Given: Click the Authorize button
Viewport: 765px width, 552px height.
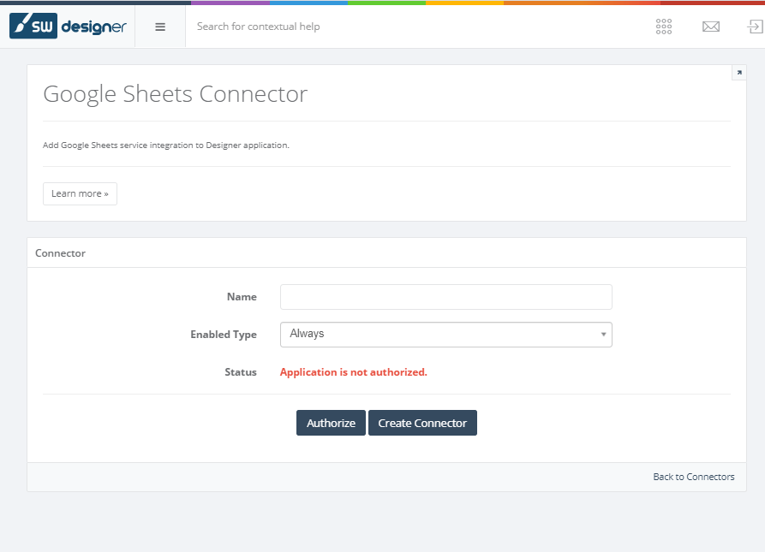Looking at the screenshot, I should pyautogui.click(x=331, y=423).
